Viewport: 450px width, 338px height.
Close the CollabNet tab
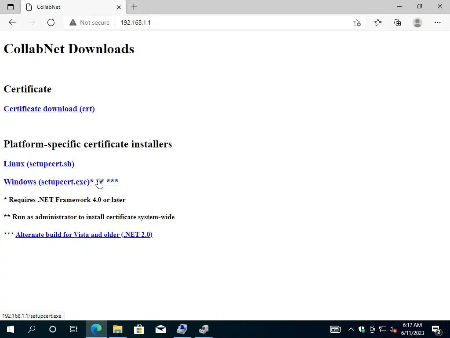click(x=119, y=7)
